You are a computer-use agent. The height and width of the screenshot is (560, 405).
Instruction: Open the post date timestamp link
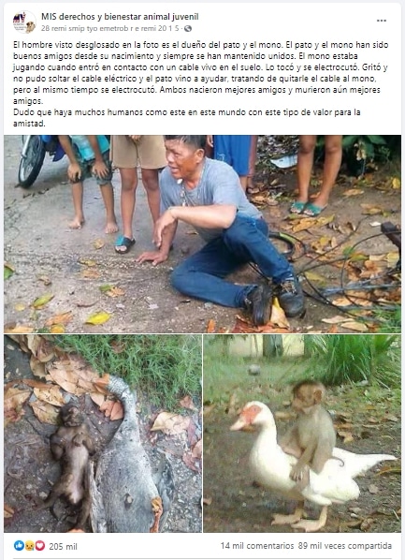(x=110, y=28)
